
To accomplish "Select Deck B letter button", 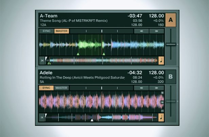I will coord(171,77).
